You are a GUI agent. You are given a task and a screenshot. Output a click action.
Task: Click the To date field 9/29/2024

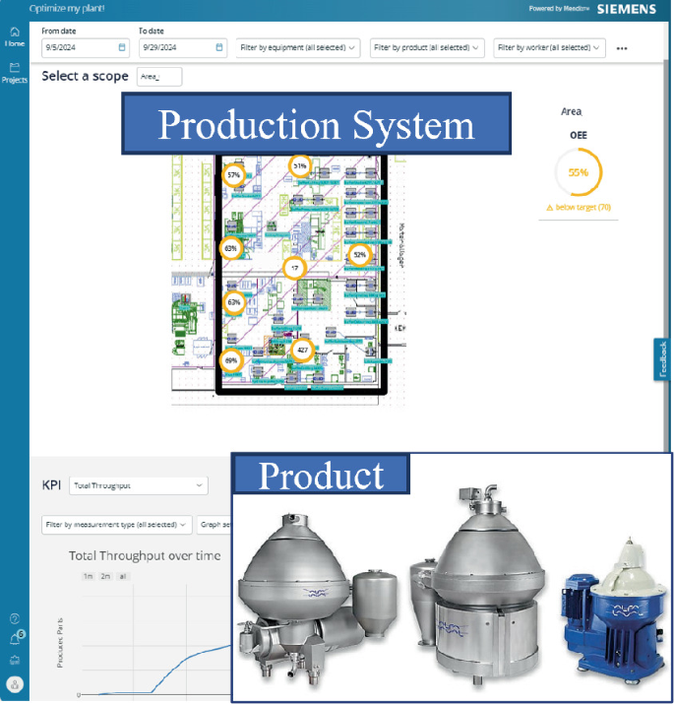pos(183,47)
